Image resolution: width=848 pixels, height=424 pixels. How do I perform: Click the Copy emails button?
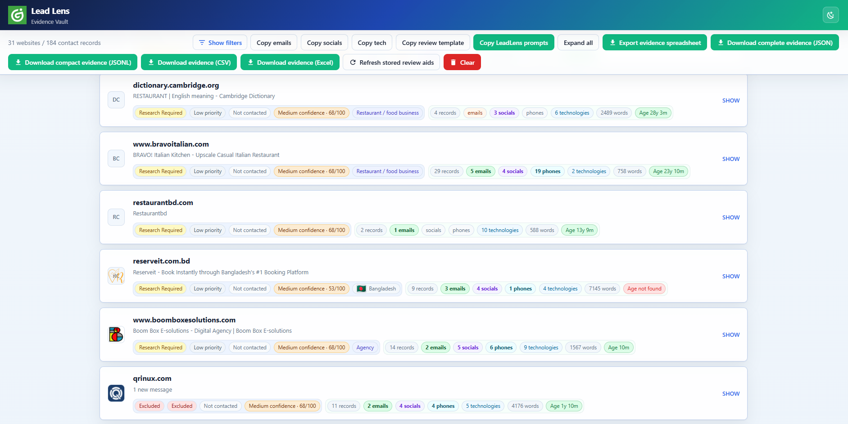[x=274, y=43]
